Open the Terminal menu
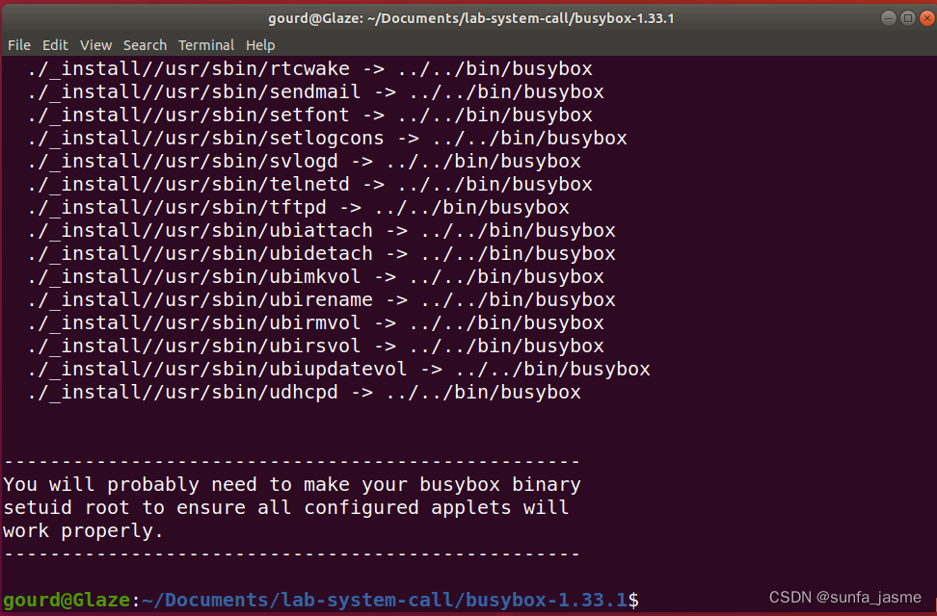Image resolution: width=937 pixels, height=616 pixels. [206, 45]
